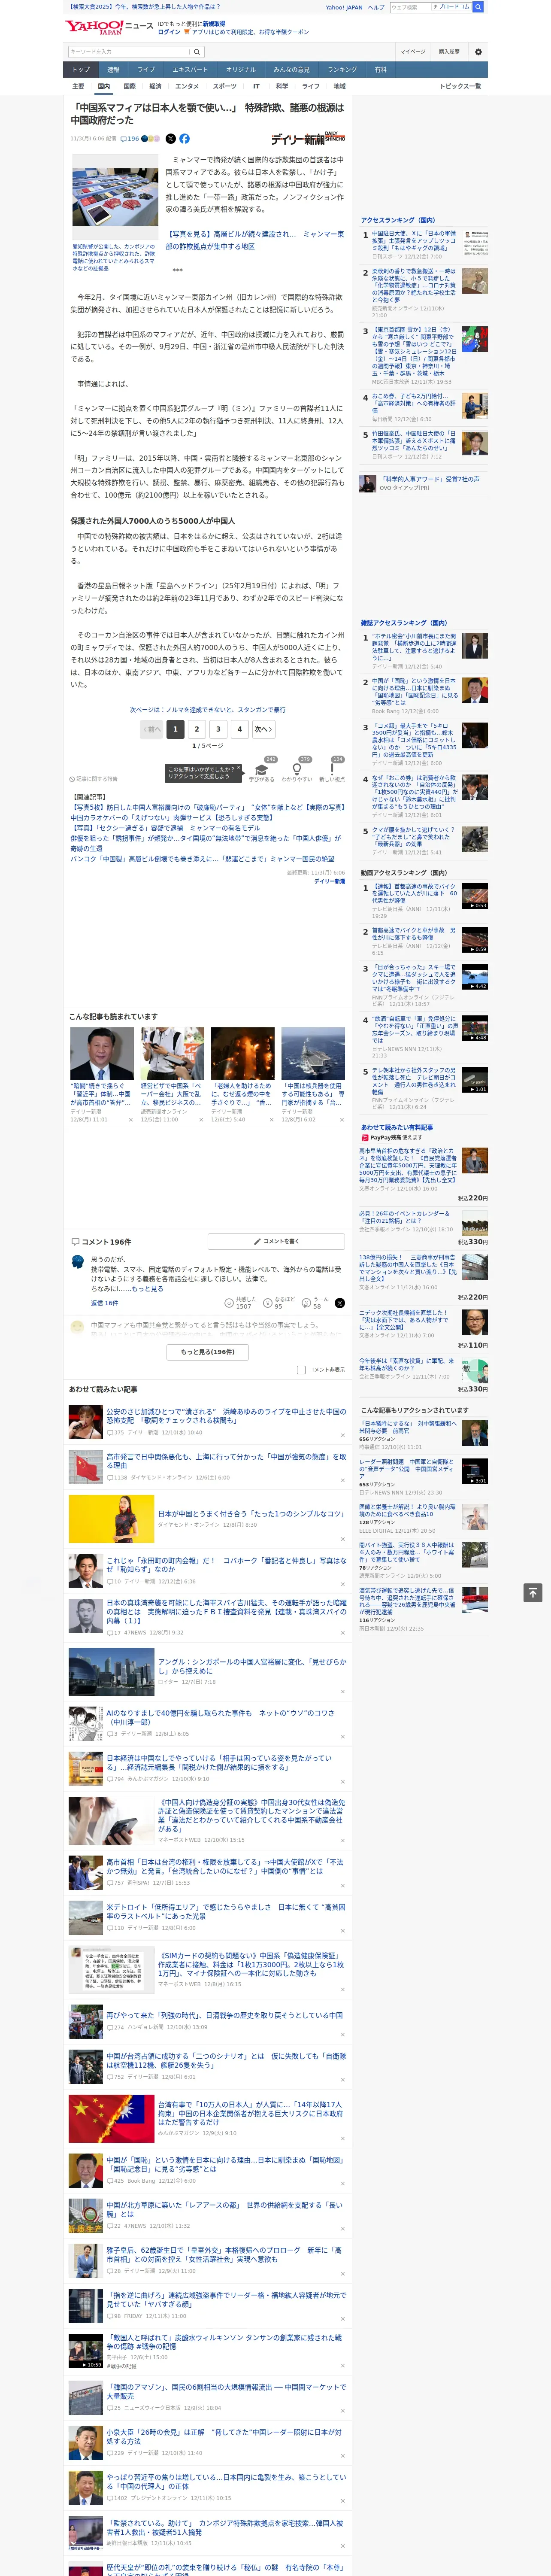Share article on Facebook icon
551x2576 pixels.
(x=184, y=139)
